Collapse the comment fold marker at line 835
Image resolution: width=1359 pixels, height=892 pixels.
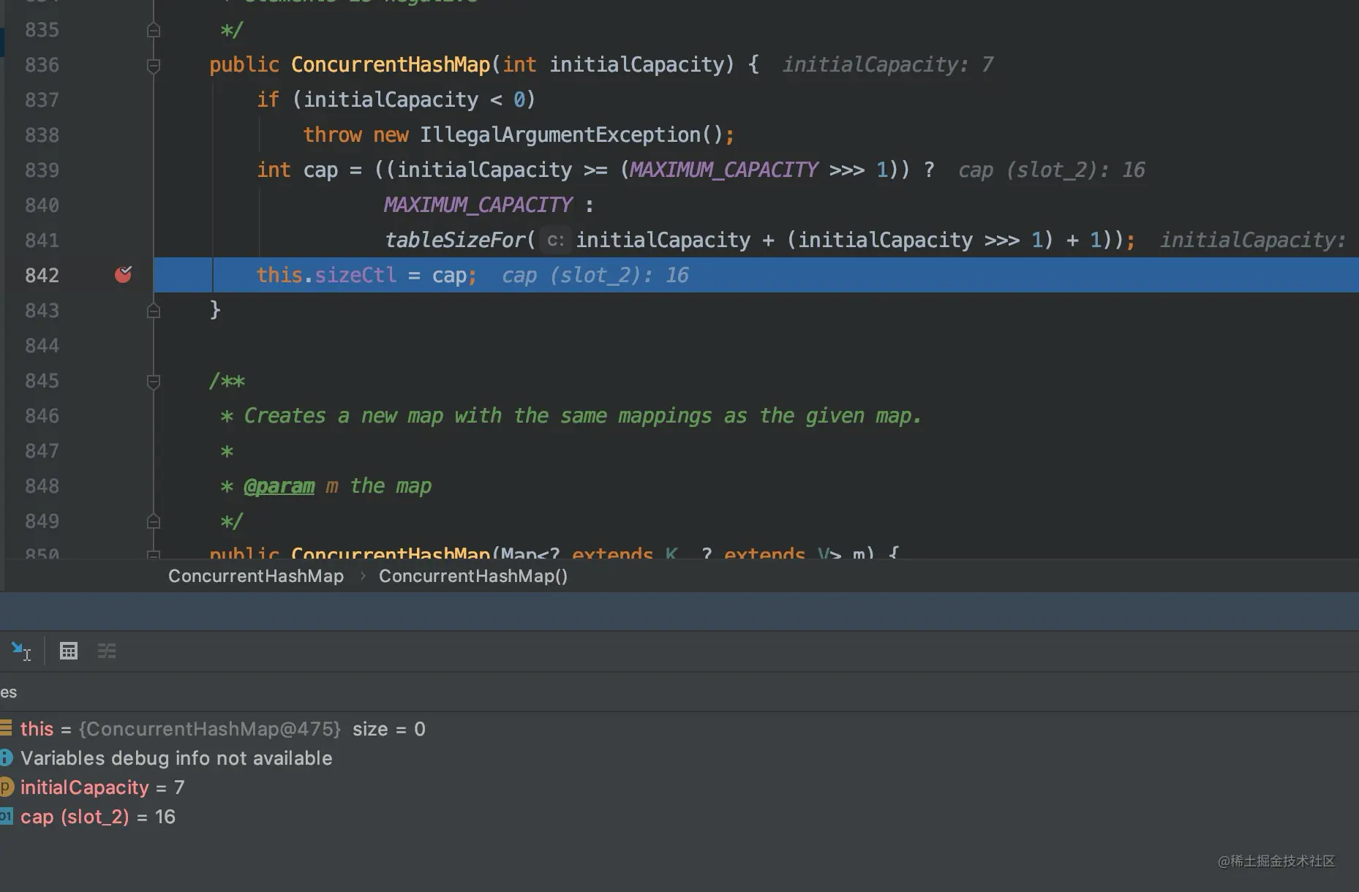click(x=154, y=30)
